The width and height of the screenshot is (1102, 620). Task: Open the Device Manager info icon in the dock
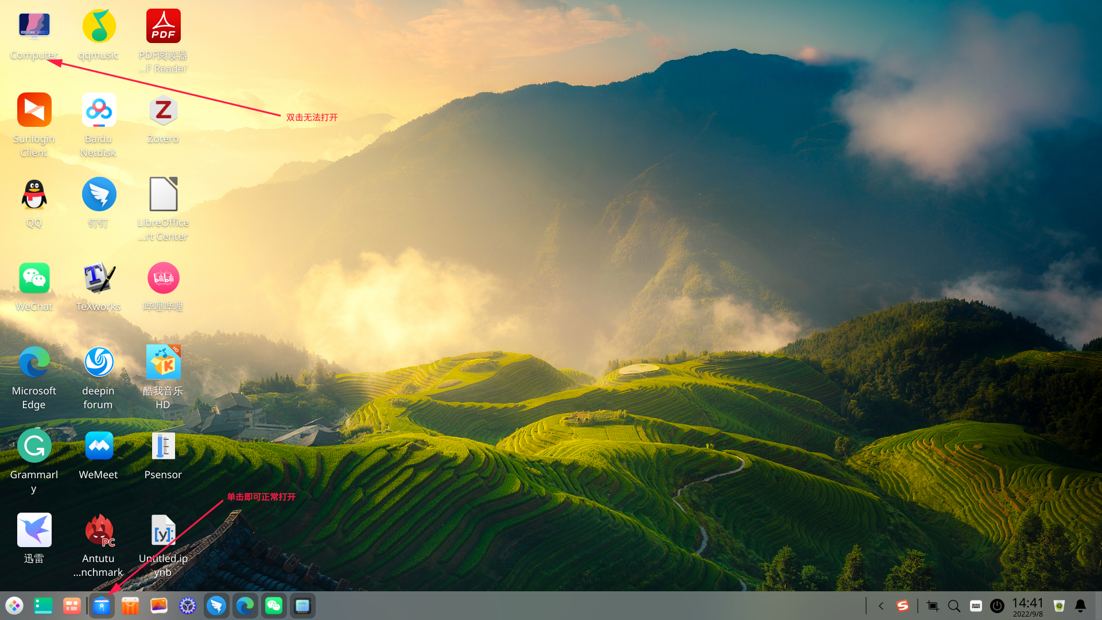click(x=303, y=605)
